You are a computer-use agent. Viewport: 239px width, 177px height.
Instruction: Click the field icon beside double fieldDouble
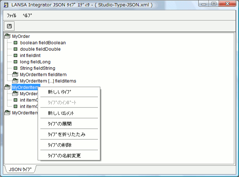(15, 49)
